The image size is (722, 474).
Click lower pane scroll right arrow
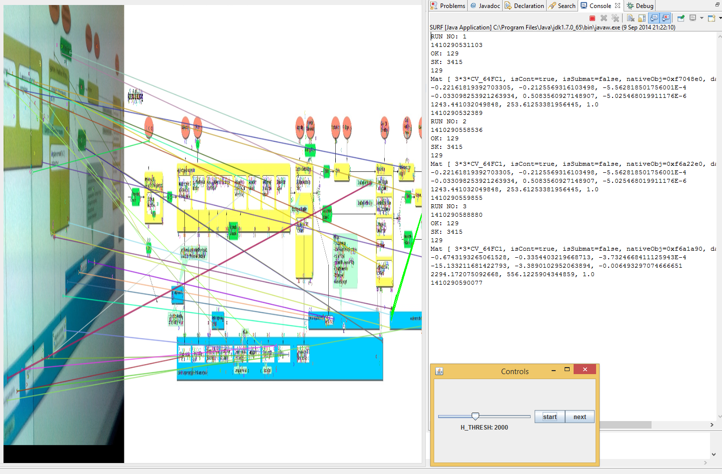coord(705,463)
